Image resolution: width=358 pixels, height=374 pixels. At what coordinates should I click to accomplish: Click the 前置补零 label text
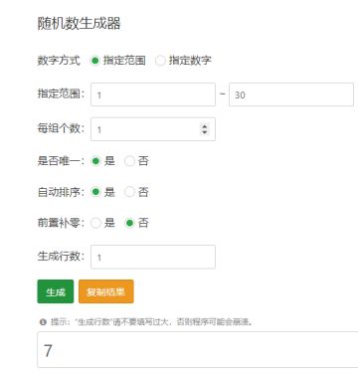coord(61,223)
